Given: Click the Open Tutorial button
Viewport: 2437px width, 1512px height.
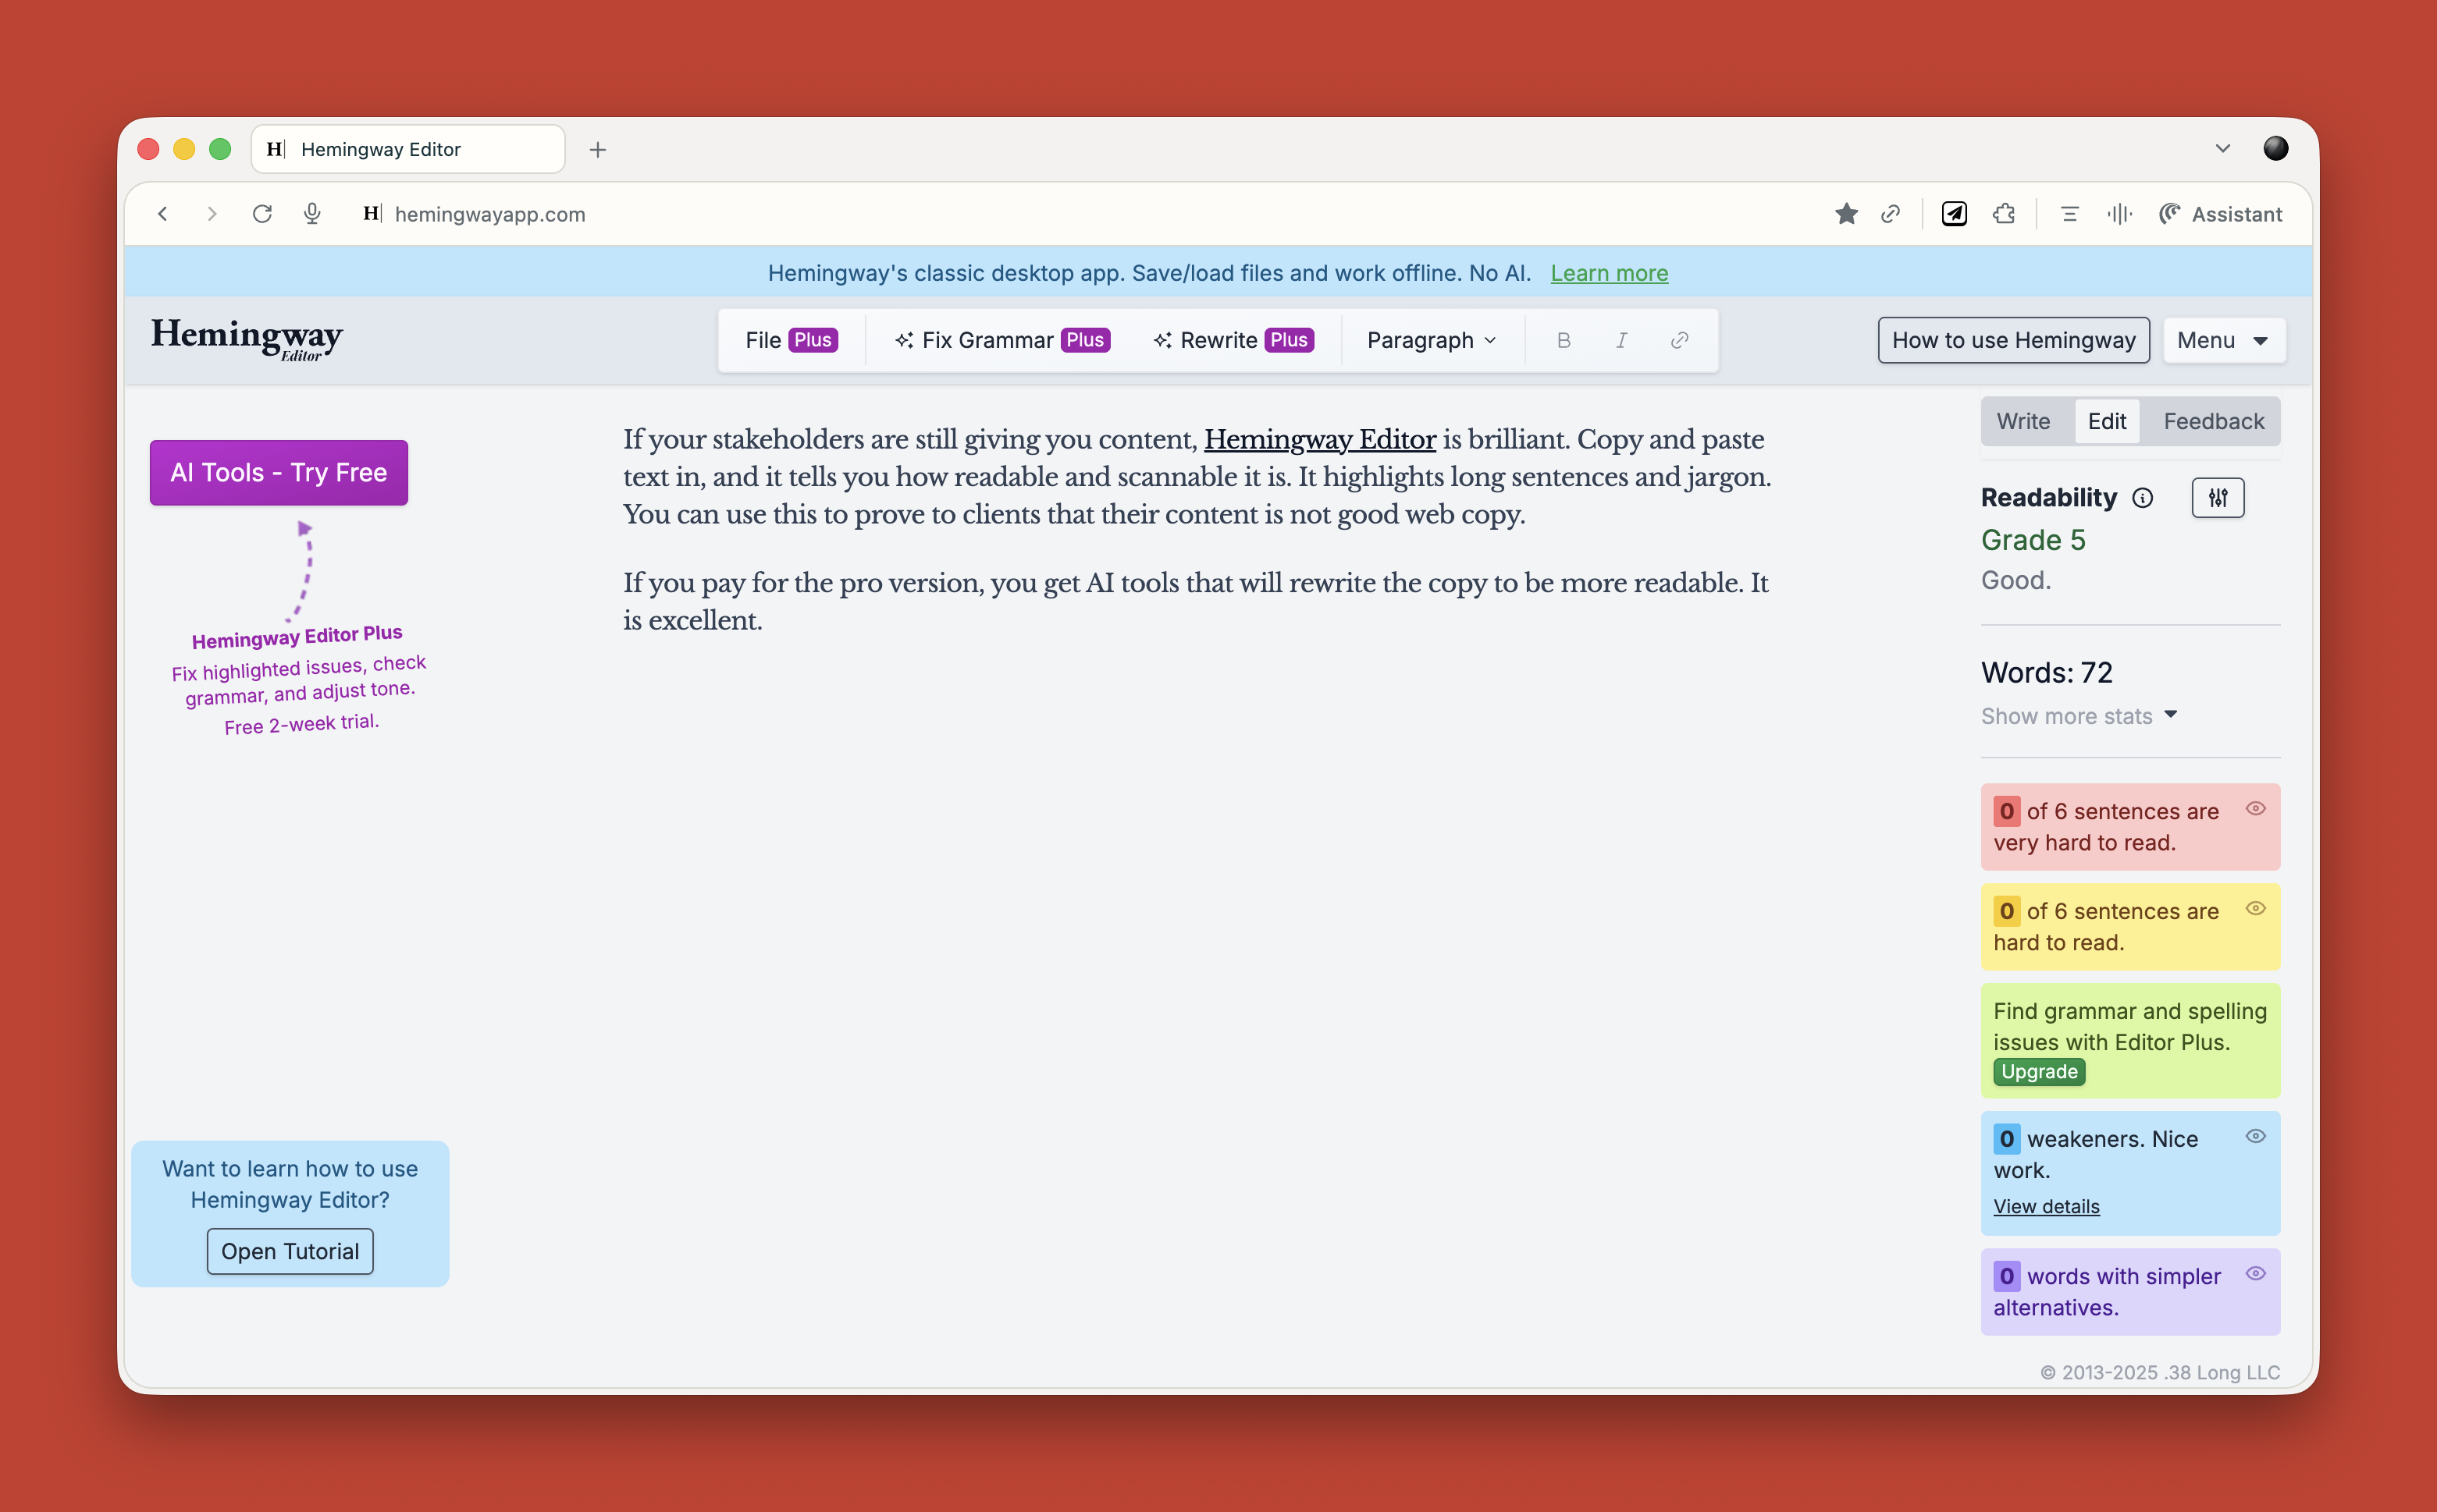Looking at the screenshot, I should pos(289,1251).
